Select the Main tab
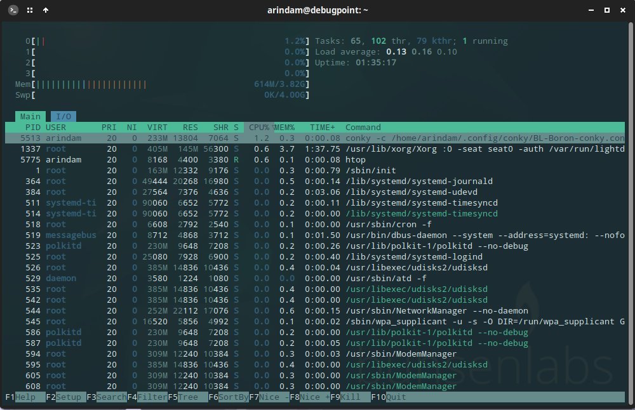The height and width of the screenshot is (410, 635). click(30, 117)
